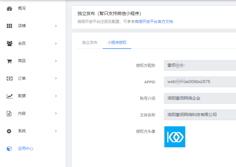The image size is (236, 167).
Task: Open the 微信开放平台官方文档 link
Action: pyautogui.click(x=154, y=22)
